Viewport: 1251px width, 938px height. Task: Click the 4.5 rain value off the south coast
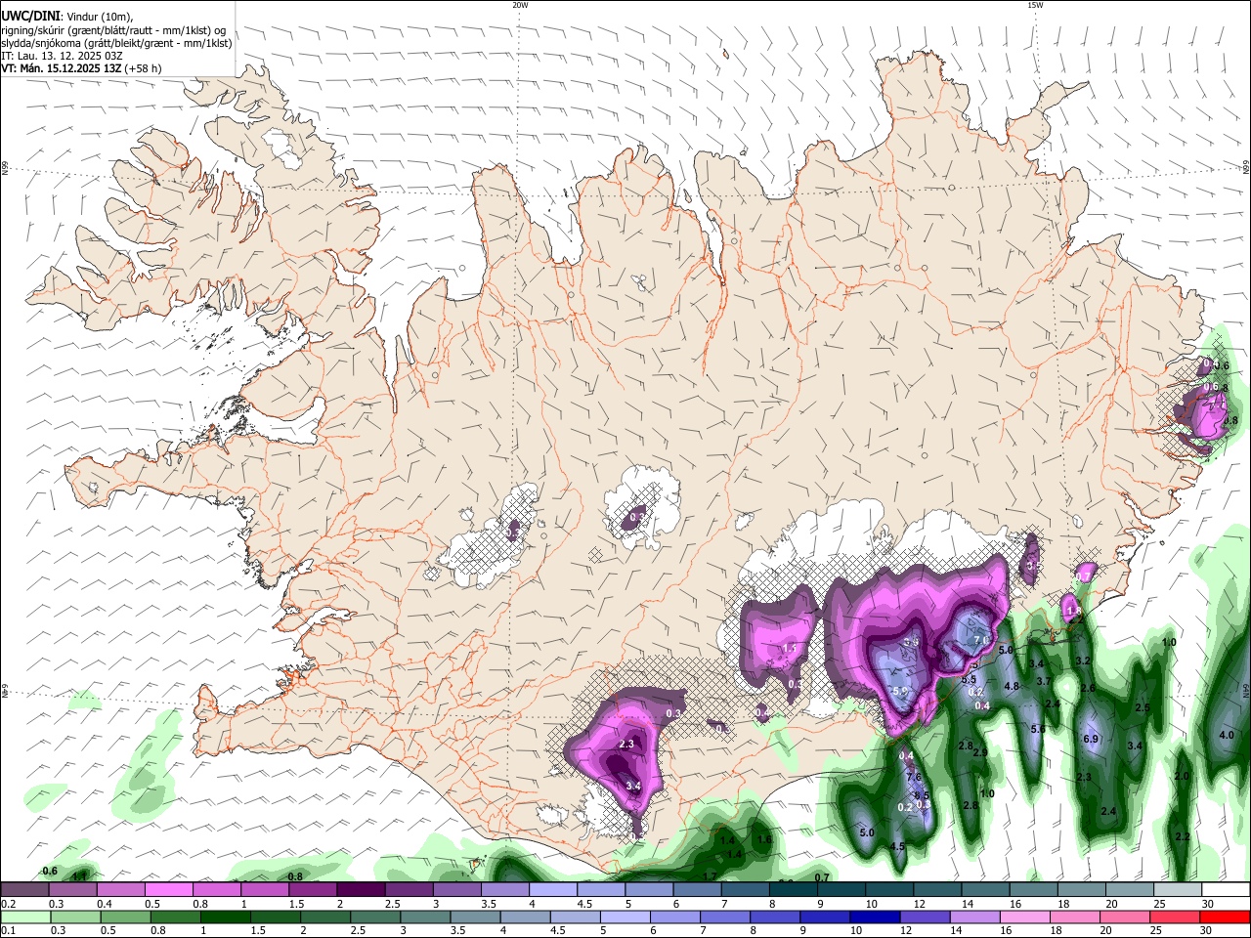pyautogui.click(x=897, y=846)
